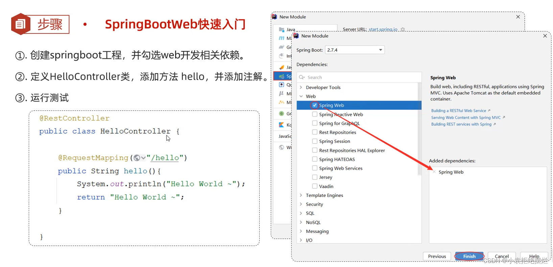Enable Spring for GraphQL dependency
Viewport: 553px width, 267px height.
point(315,123)
